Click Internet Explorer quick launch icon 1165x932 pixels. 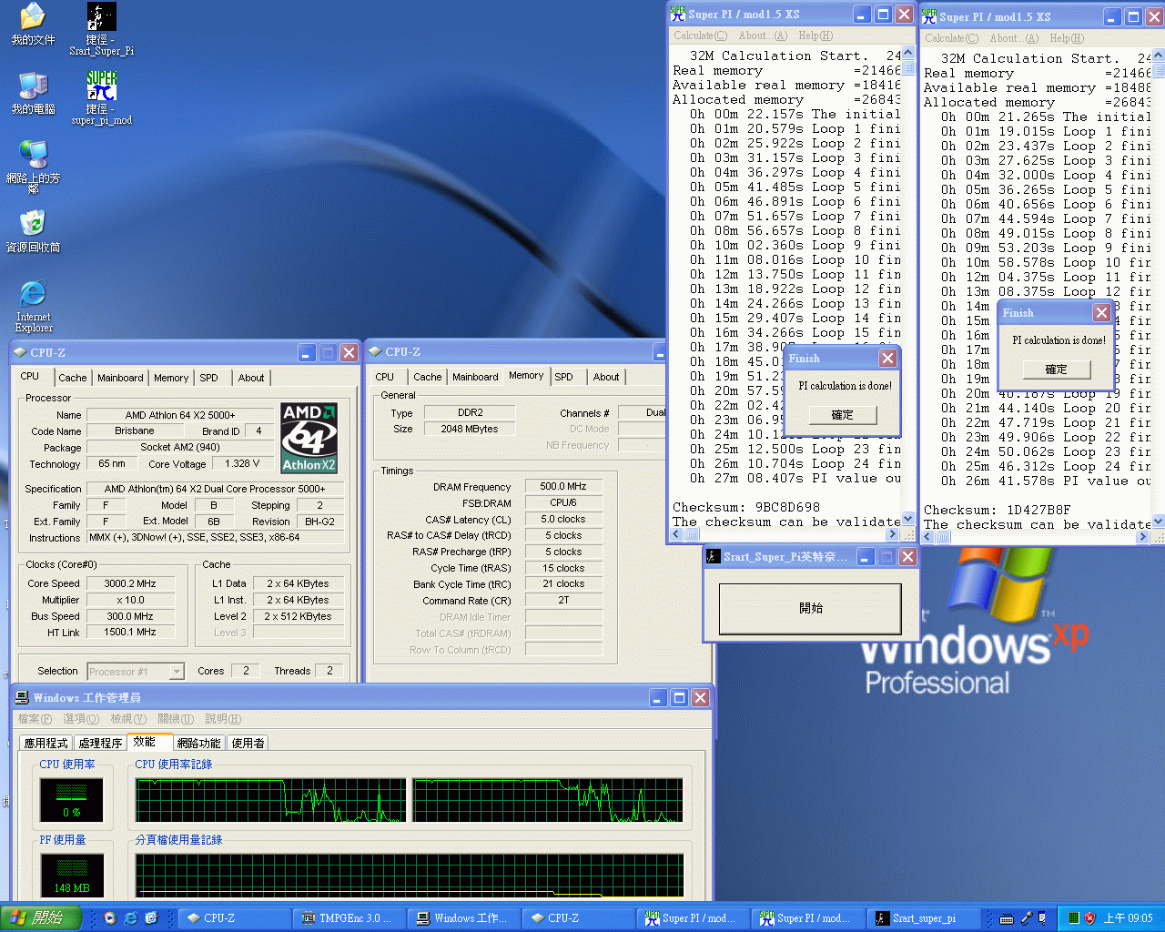pyautogui.click(x=130, y=918)
